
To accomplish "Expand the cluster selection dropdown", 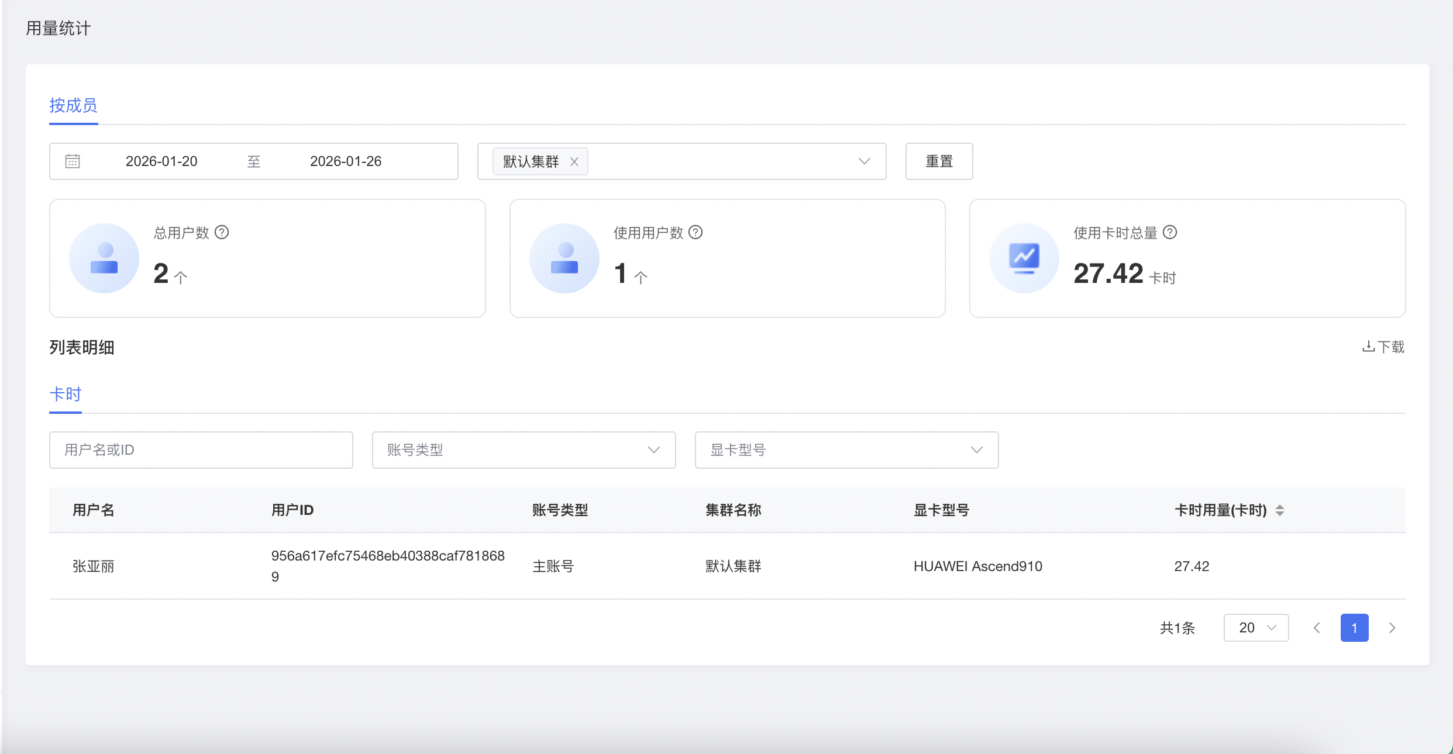I will coord(864,161).
